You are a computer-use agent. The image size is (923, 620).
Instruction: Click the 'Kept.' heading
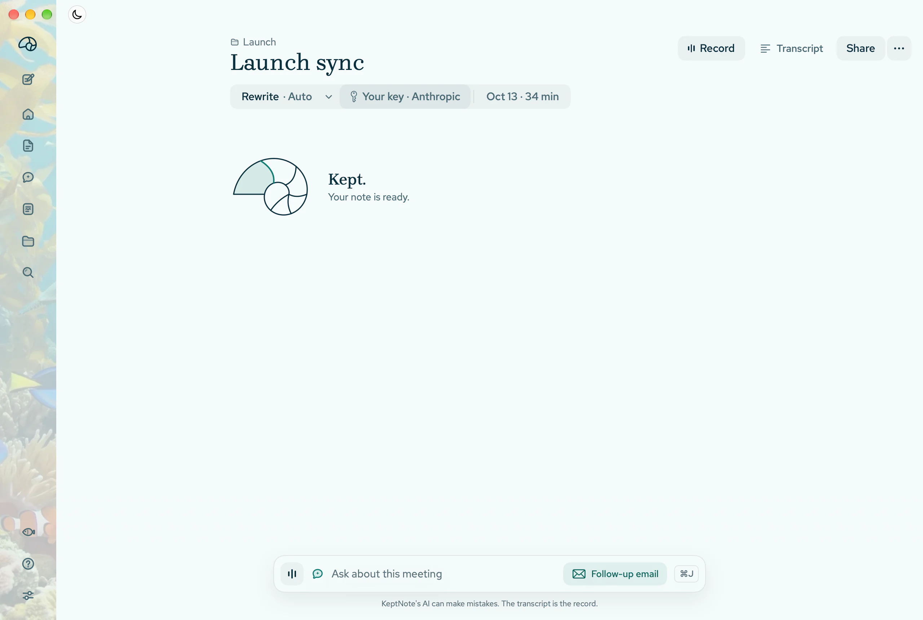(347, 180)
